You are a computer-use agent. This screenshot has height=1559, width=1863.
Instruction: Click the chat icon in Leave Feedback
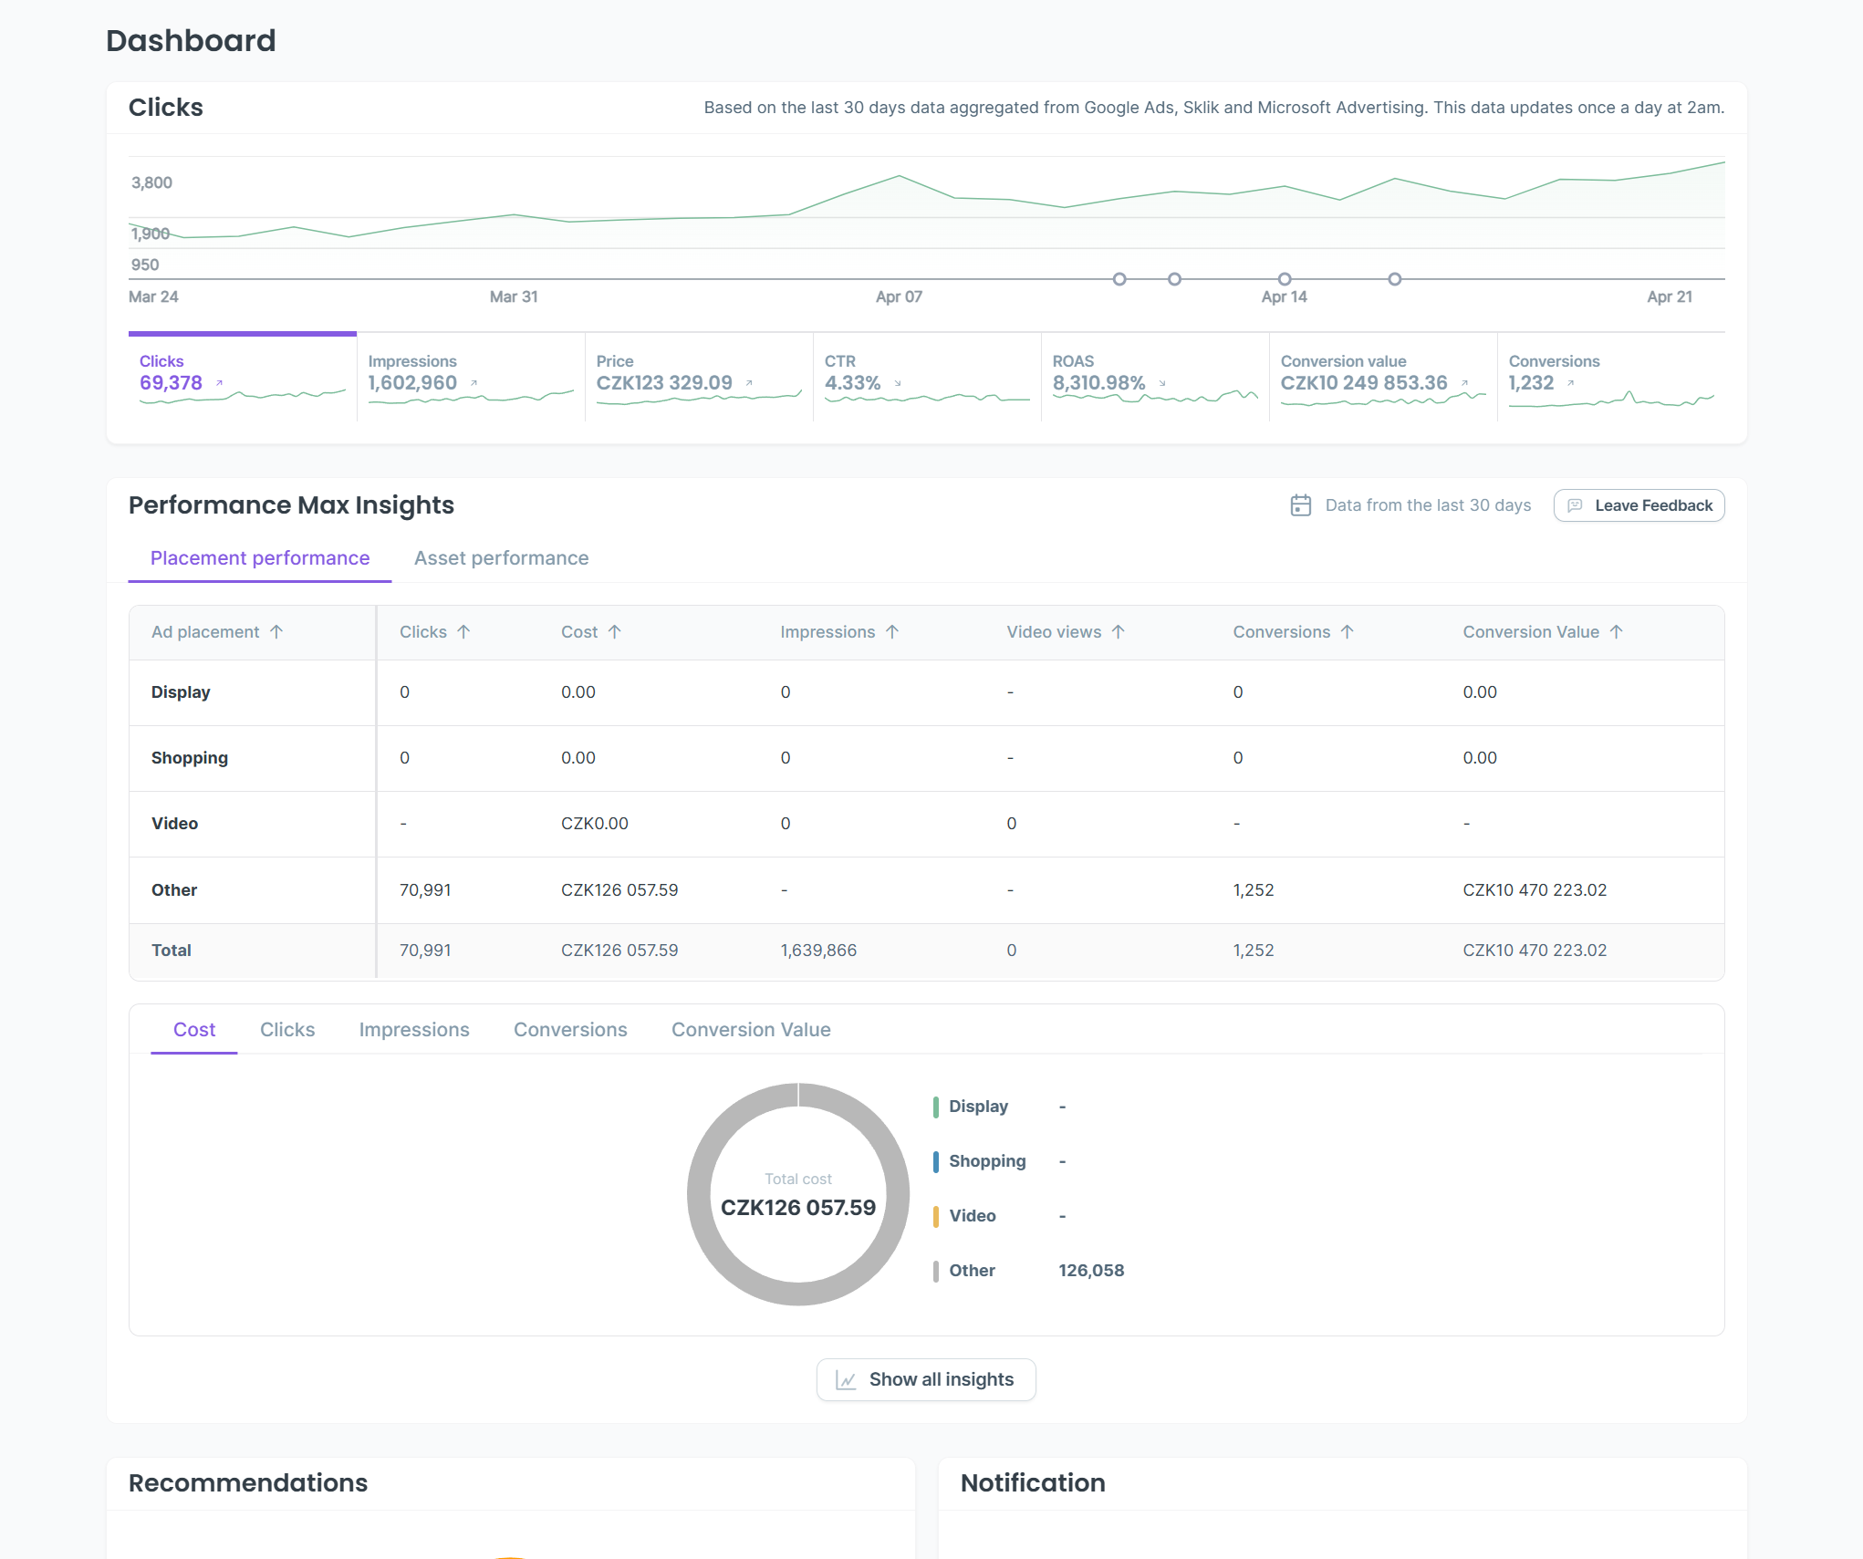(1575, 505)
